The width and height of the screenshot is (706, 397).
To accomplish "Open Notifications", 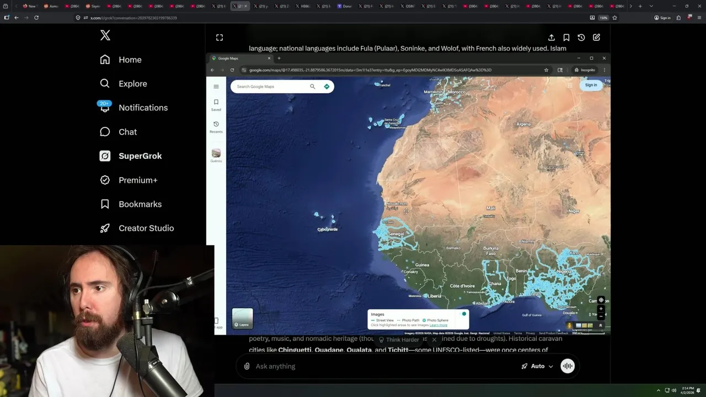I will [133, 108].
